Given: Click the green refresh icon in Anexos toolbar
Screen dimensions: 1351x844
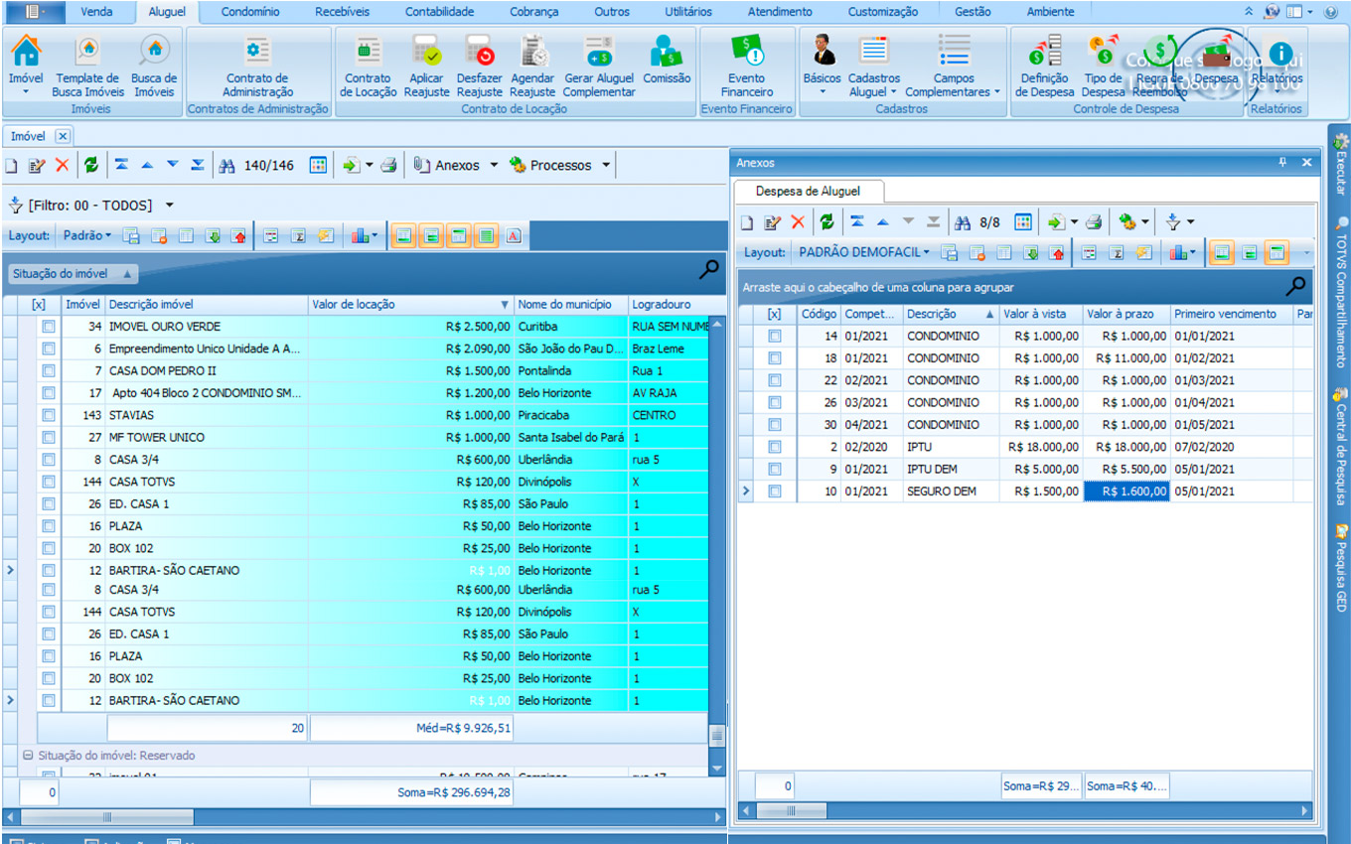Looking at the screenshot, I should 826,222.
